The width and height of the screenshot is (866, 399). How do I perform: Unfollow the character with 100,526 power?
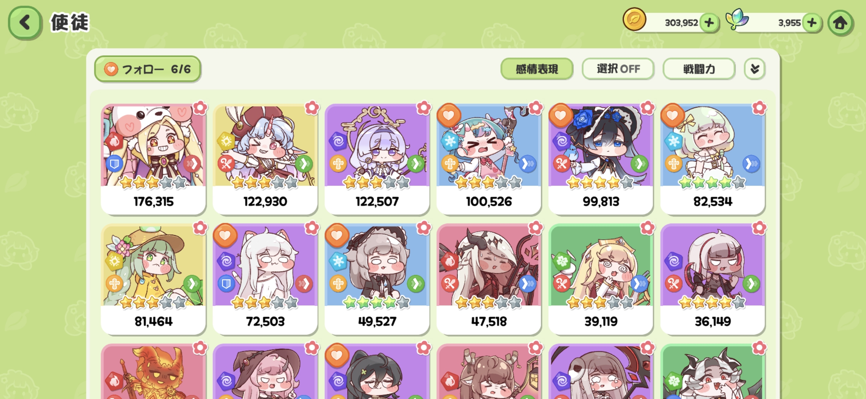pyautogui.click(x=449, y=115)
